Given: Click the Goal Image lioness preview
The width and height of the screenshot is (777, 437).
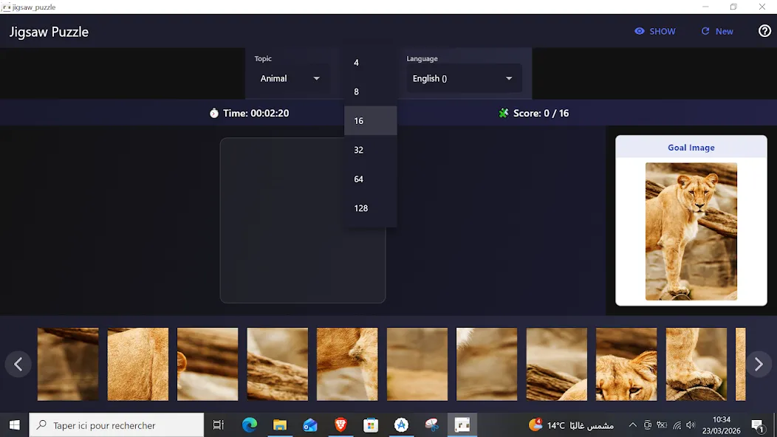Looking at the screenshot, I should pos(691,231).
